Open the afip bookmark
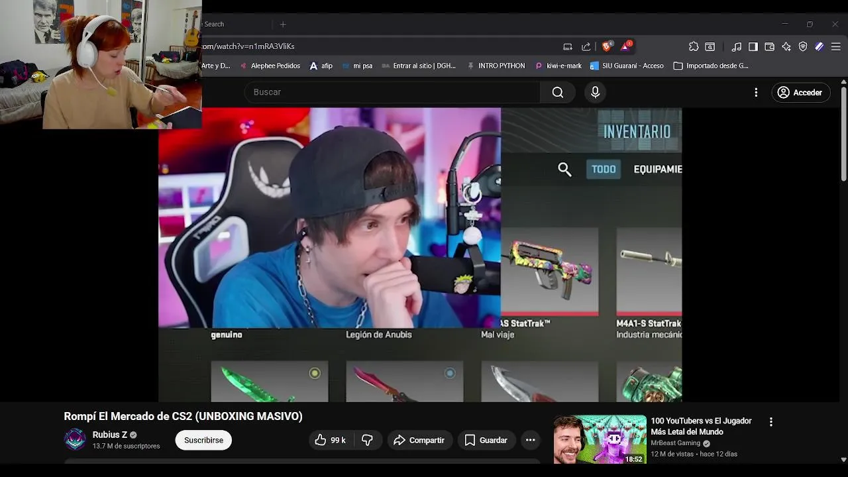This screenshot has height=477, width=848. coord(321,66)
